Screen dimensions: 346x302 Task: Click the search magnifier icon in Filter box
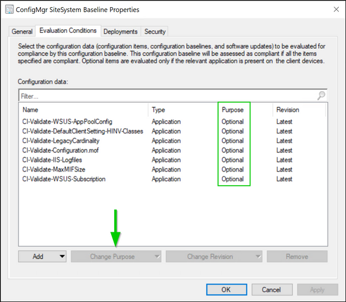coord(321,95)
